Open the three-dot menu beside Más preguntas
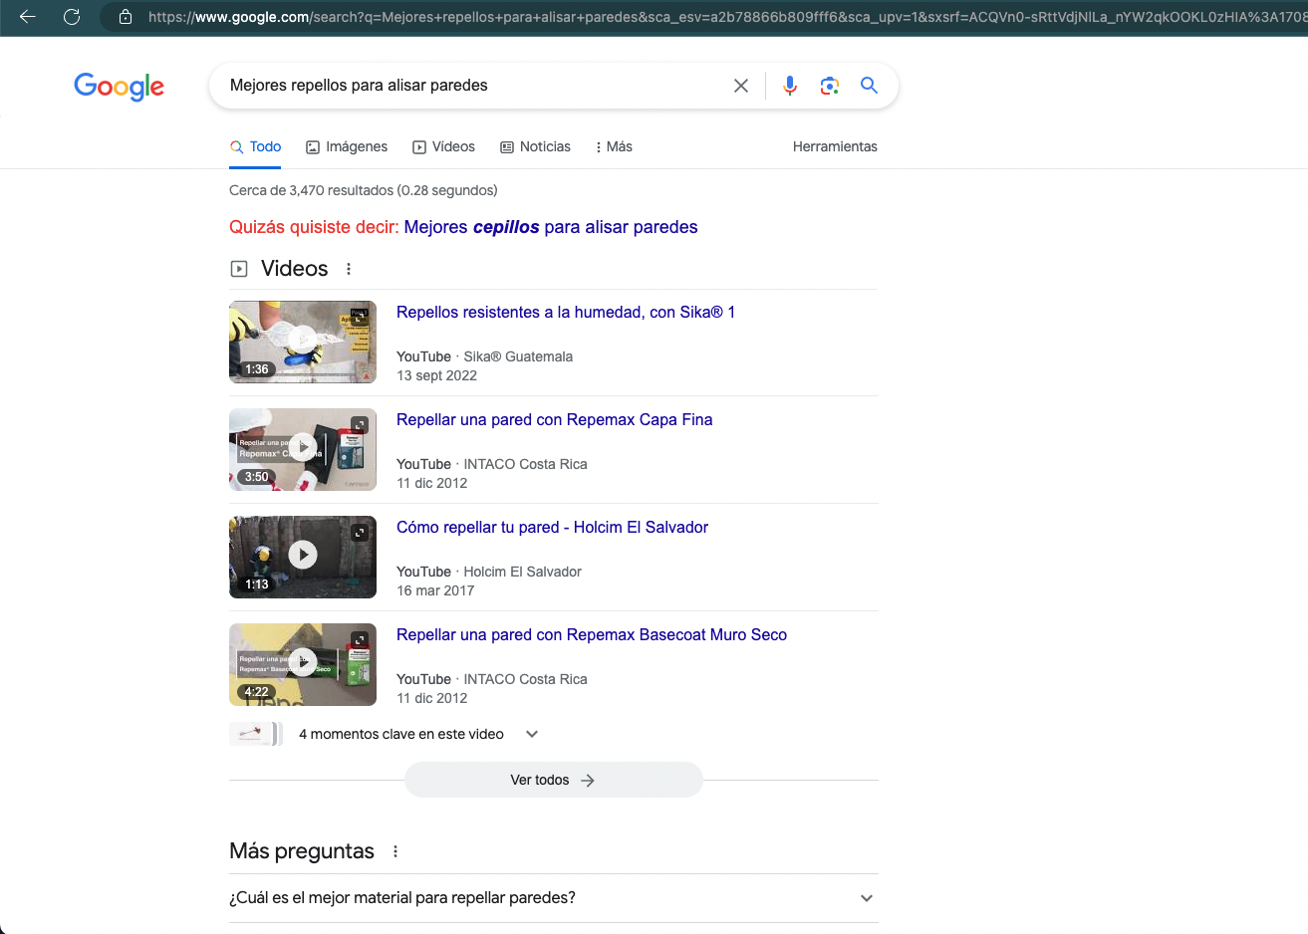1308x934 pixels. 395,851
